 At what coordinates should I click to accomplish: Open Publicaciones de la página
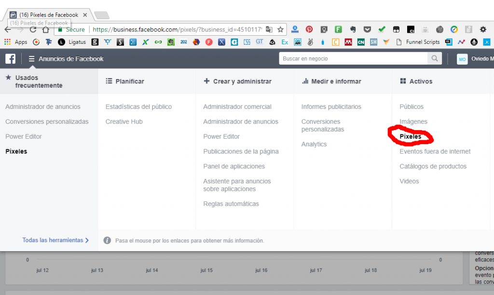point(241,151)
